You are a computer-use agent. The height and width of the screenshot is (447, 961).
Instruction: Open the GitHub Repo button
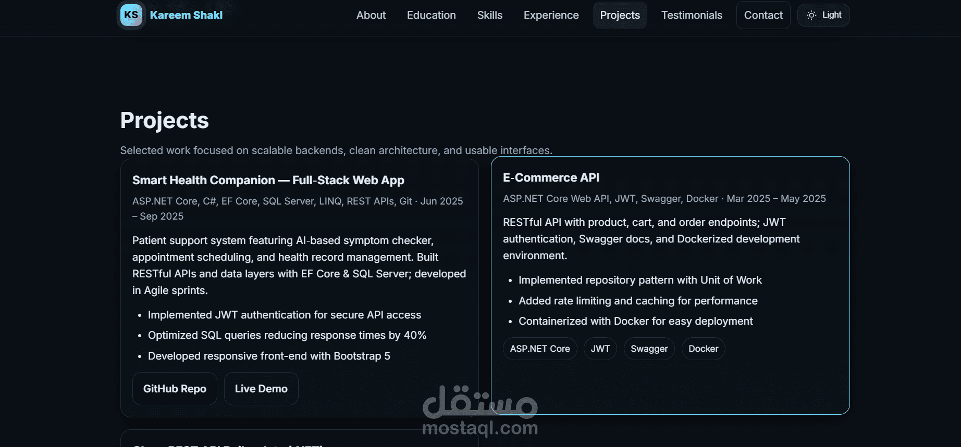[175, 389]
